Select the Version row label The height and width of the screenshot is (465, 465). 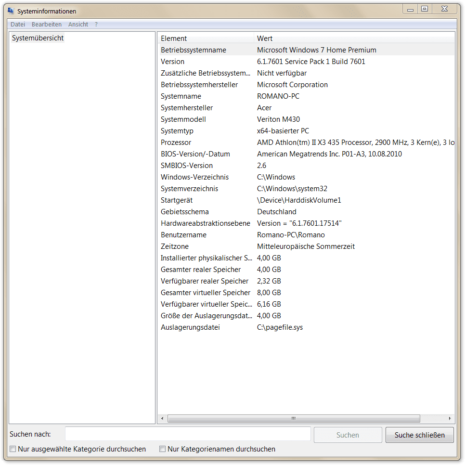pos(173,62)
